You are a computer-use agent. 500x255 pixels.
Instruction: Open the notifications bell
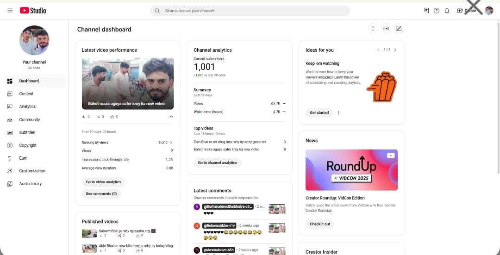(x=447, y=11)
